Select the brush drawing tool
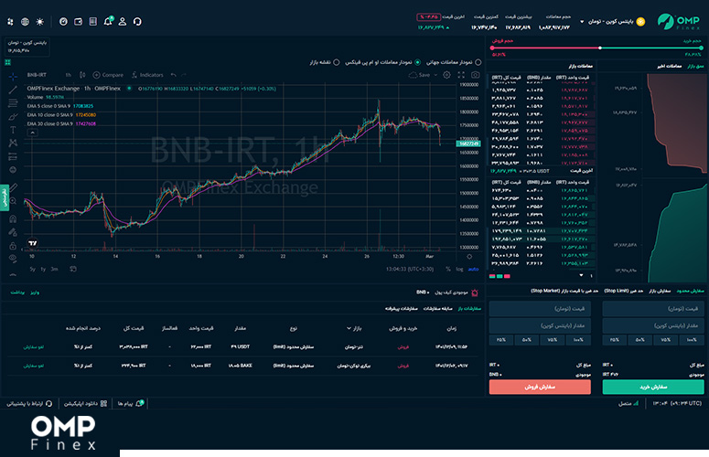The width and height of the screenshot is (709, 457). tap(13, 117)
